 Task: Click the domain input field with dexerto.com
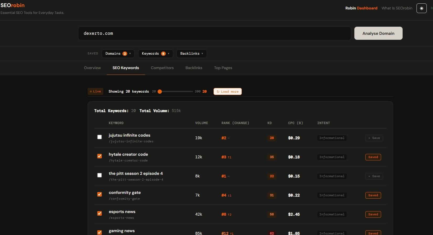pos(214,33)
